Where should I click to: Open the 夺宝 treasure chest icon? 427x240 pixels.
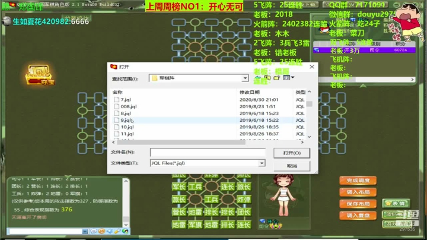coord(40,75)
